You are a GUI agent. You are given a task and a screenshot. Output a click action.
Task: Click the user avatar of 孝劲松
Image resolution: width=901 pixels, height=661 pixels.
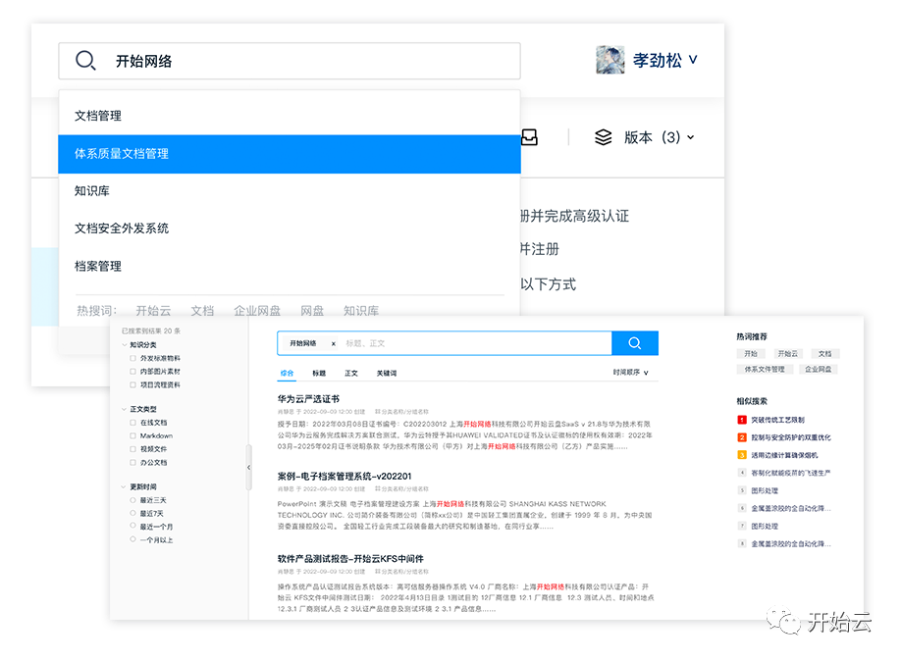[610, 60]
